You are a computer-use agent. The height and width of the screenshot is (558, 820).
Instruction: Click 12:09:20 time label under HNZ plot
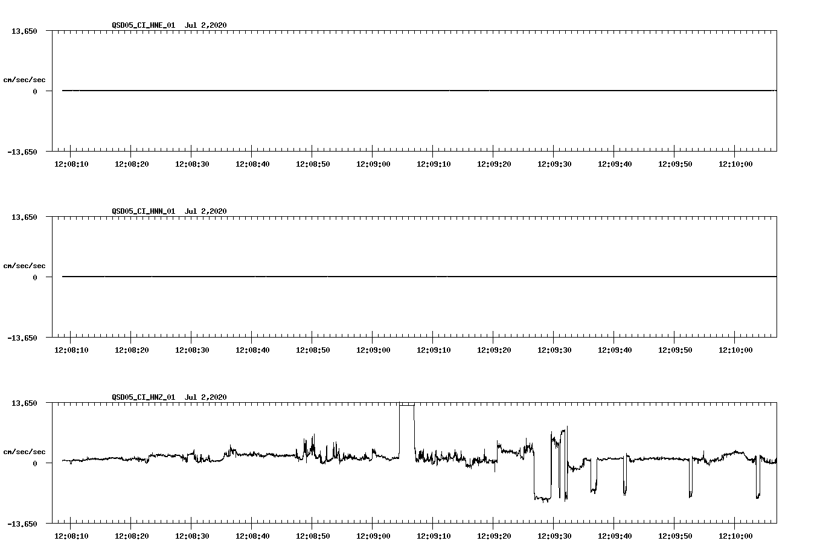click(x=494, y=536)
